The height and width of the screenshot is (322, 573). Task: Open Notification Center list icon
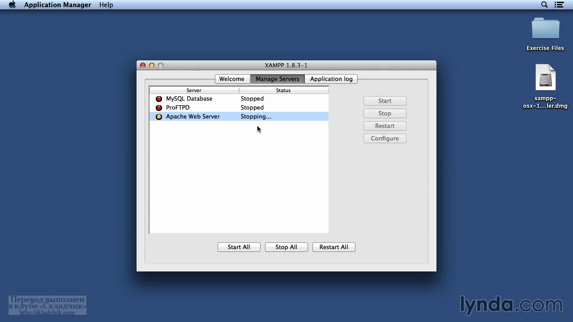coord(559,5)
